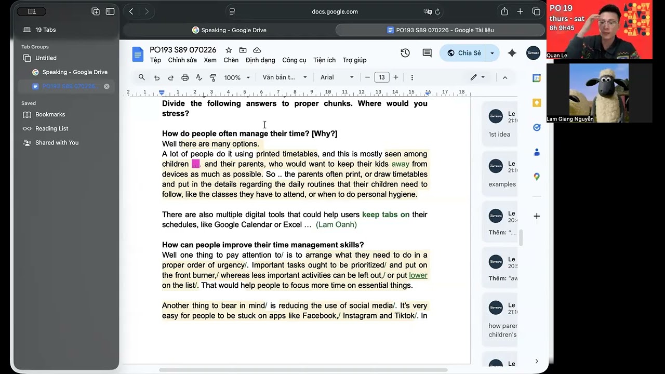
Task: Open Google Maps in side panel
Action: pos(537,177)
